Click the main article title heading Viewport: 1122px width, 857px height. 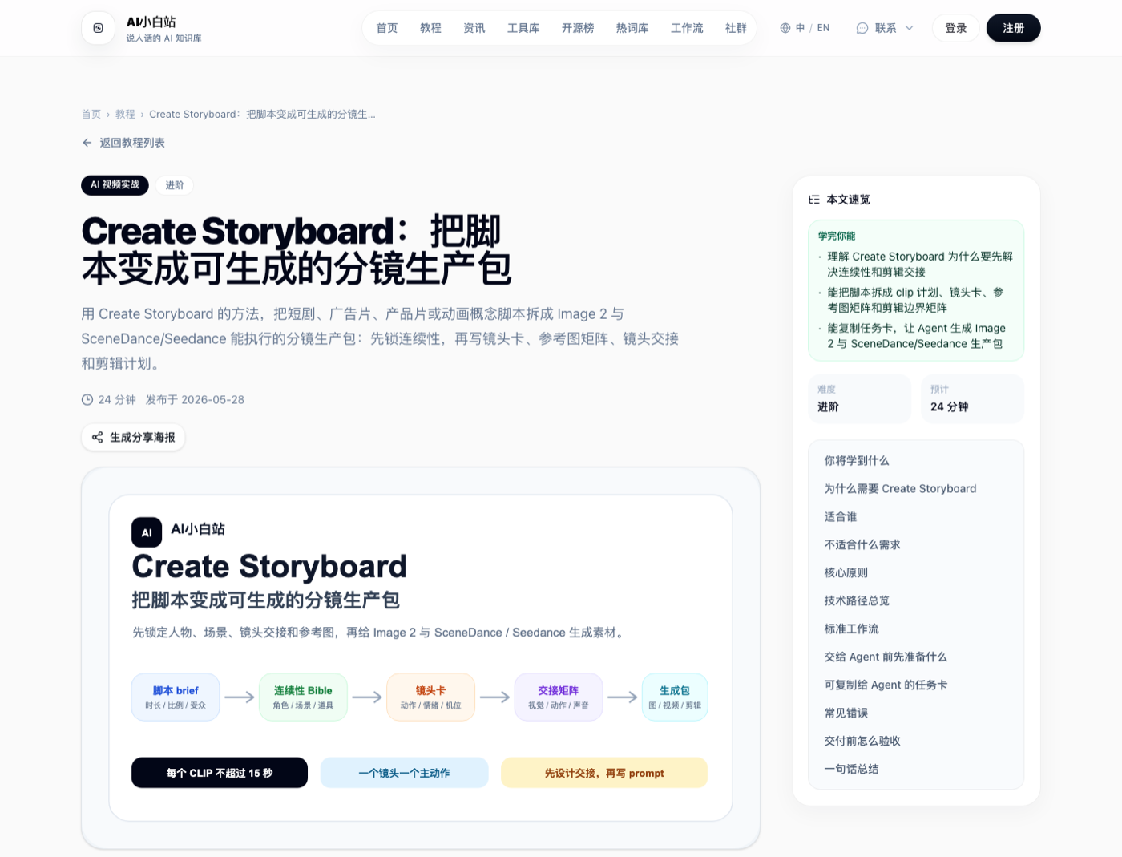[297, 249]
